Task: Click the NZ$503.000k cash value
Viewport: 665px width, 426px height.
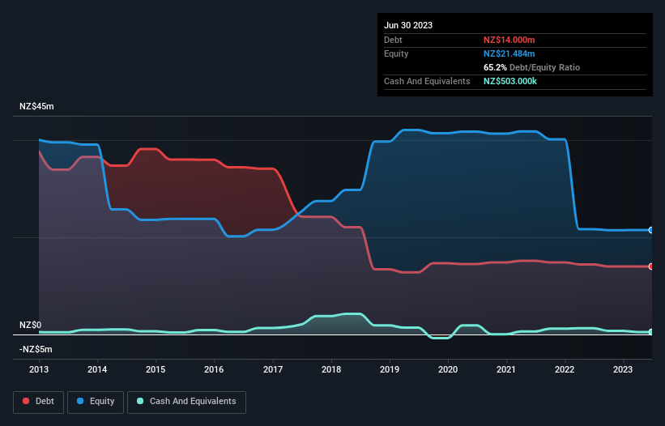Action: click(x=510, y=81)
